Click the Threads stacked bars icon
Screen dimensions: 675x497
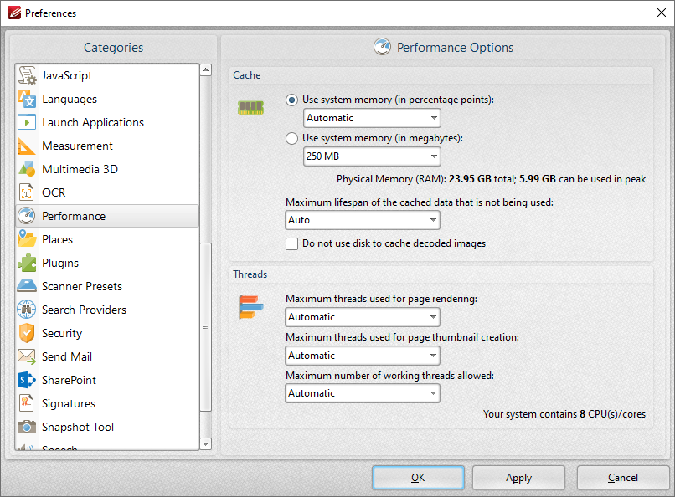pos(250,307)
